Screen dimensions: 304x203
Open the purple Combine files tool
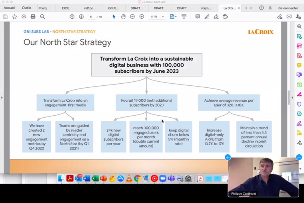(x=299, y=75)
